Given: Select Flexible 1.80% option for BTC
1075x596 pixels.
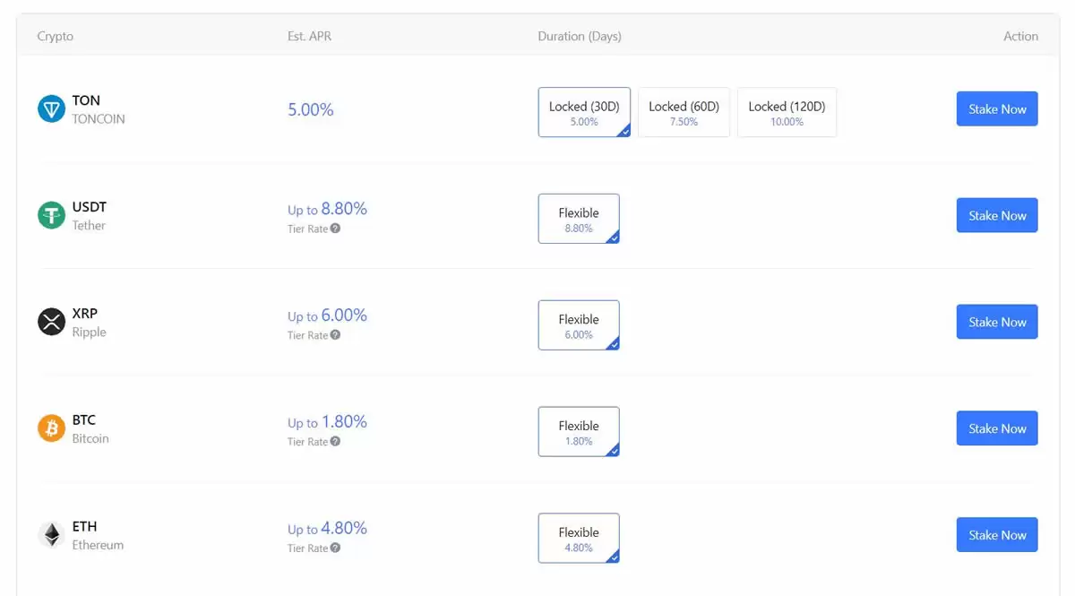Looking at the screenshot, I should [x=579, y=432].
